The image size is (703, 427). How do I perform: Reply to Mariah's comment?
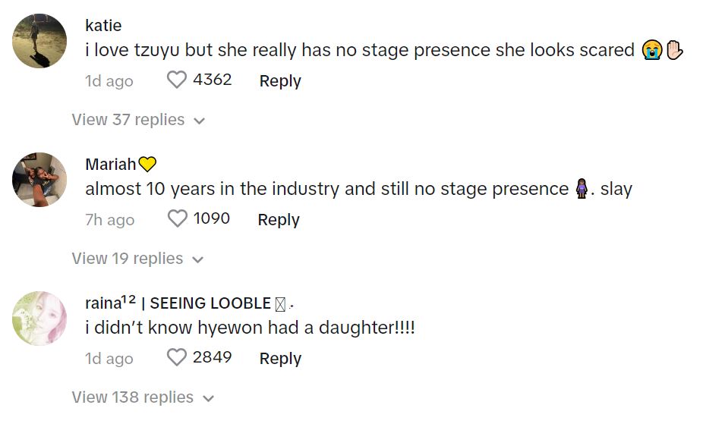(279, 220)
